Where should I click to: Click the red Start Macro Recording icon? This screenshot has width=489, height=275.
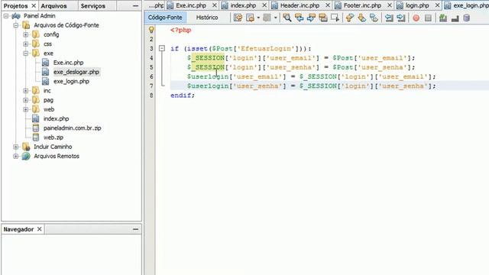416,18
